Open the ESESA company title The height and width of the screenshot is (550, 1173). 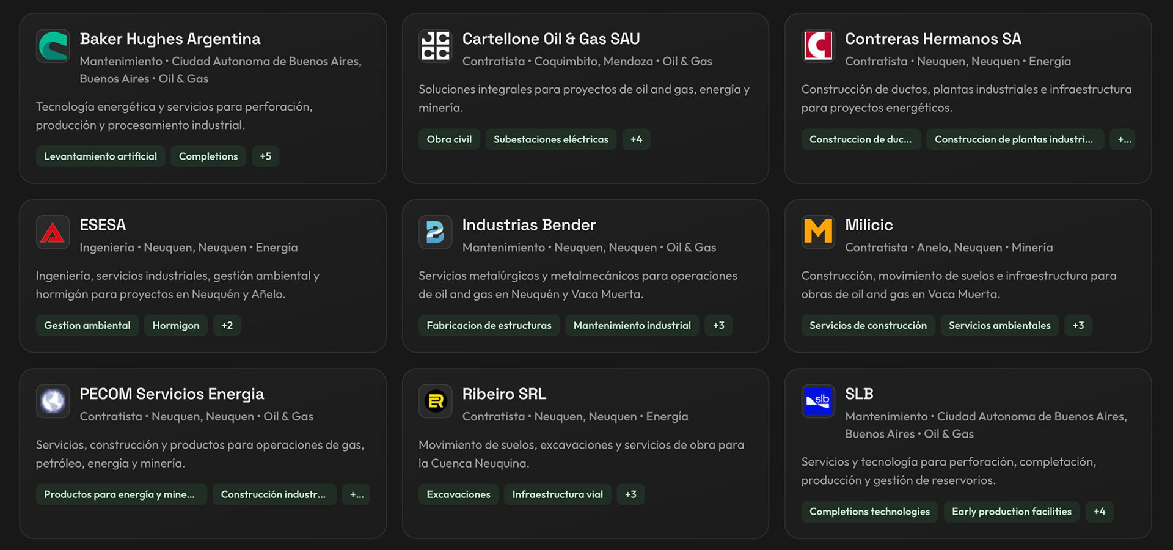(103, 225)
